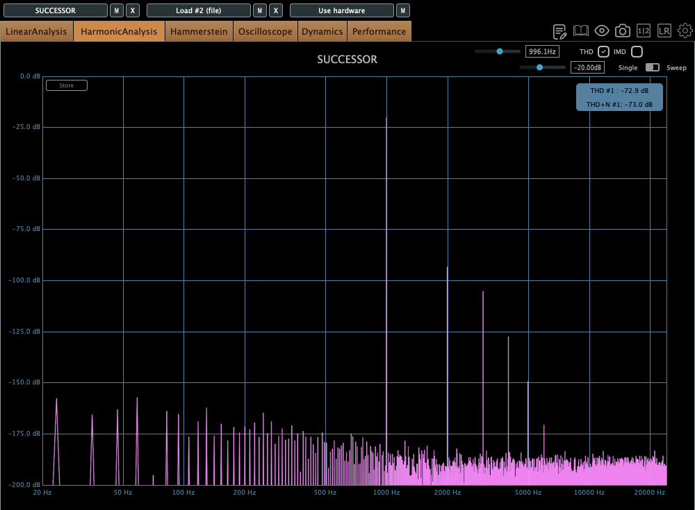Open the SUCCESSOR plugin selector
Viewport: 695px width, 510px height.
coord(56,10)
